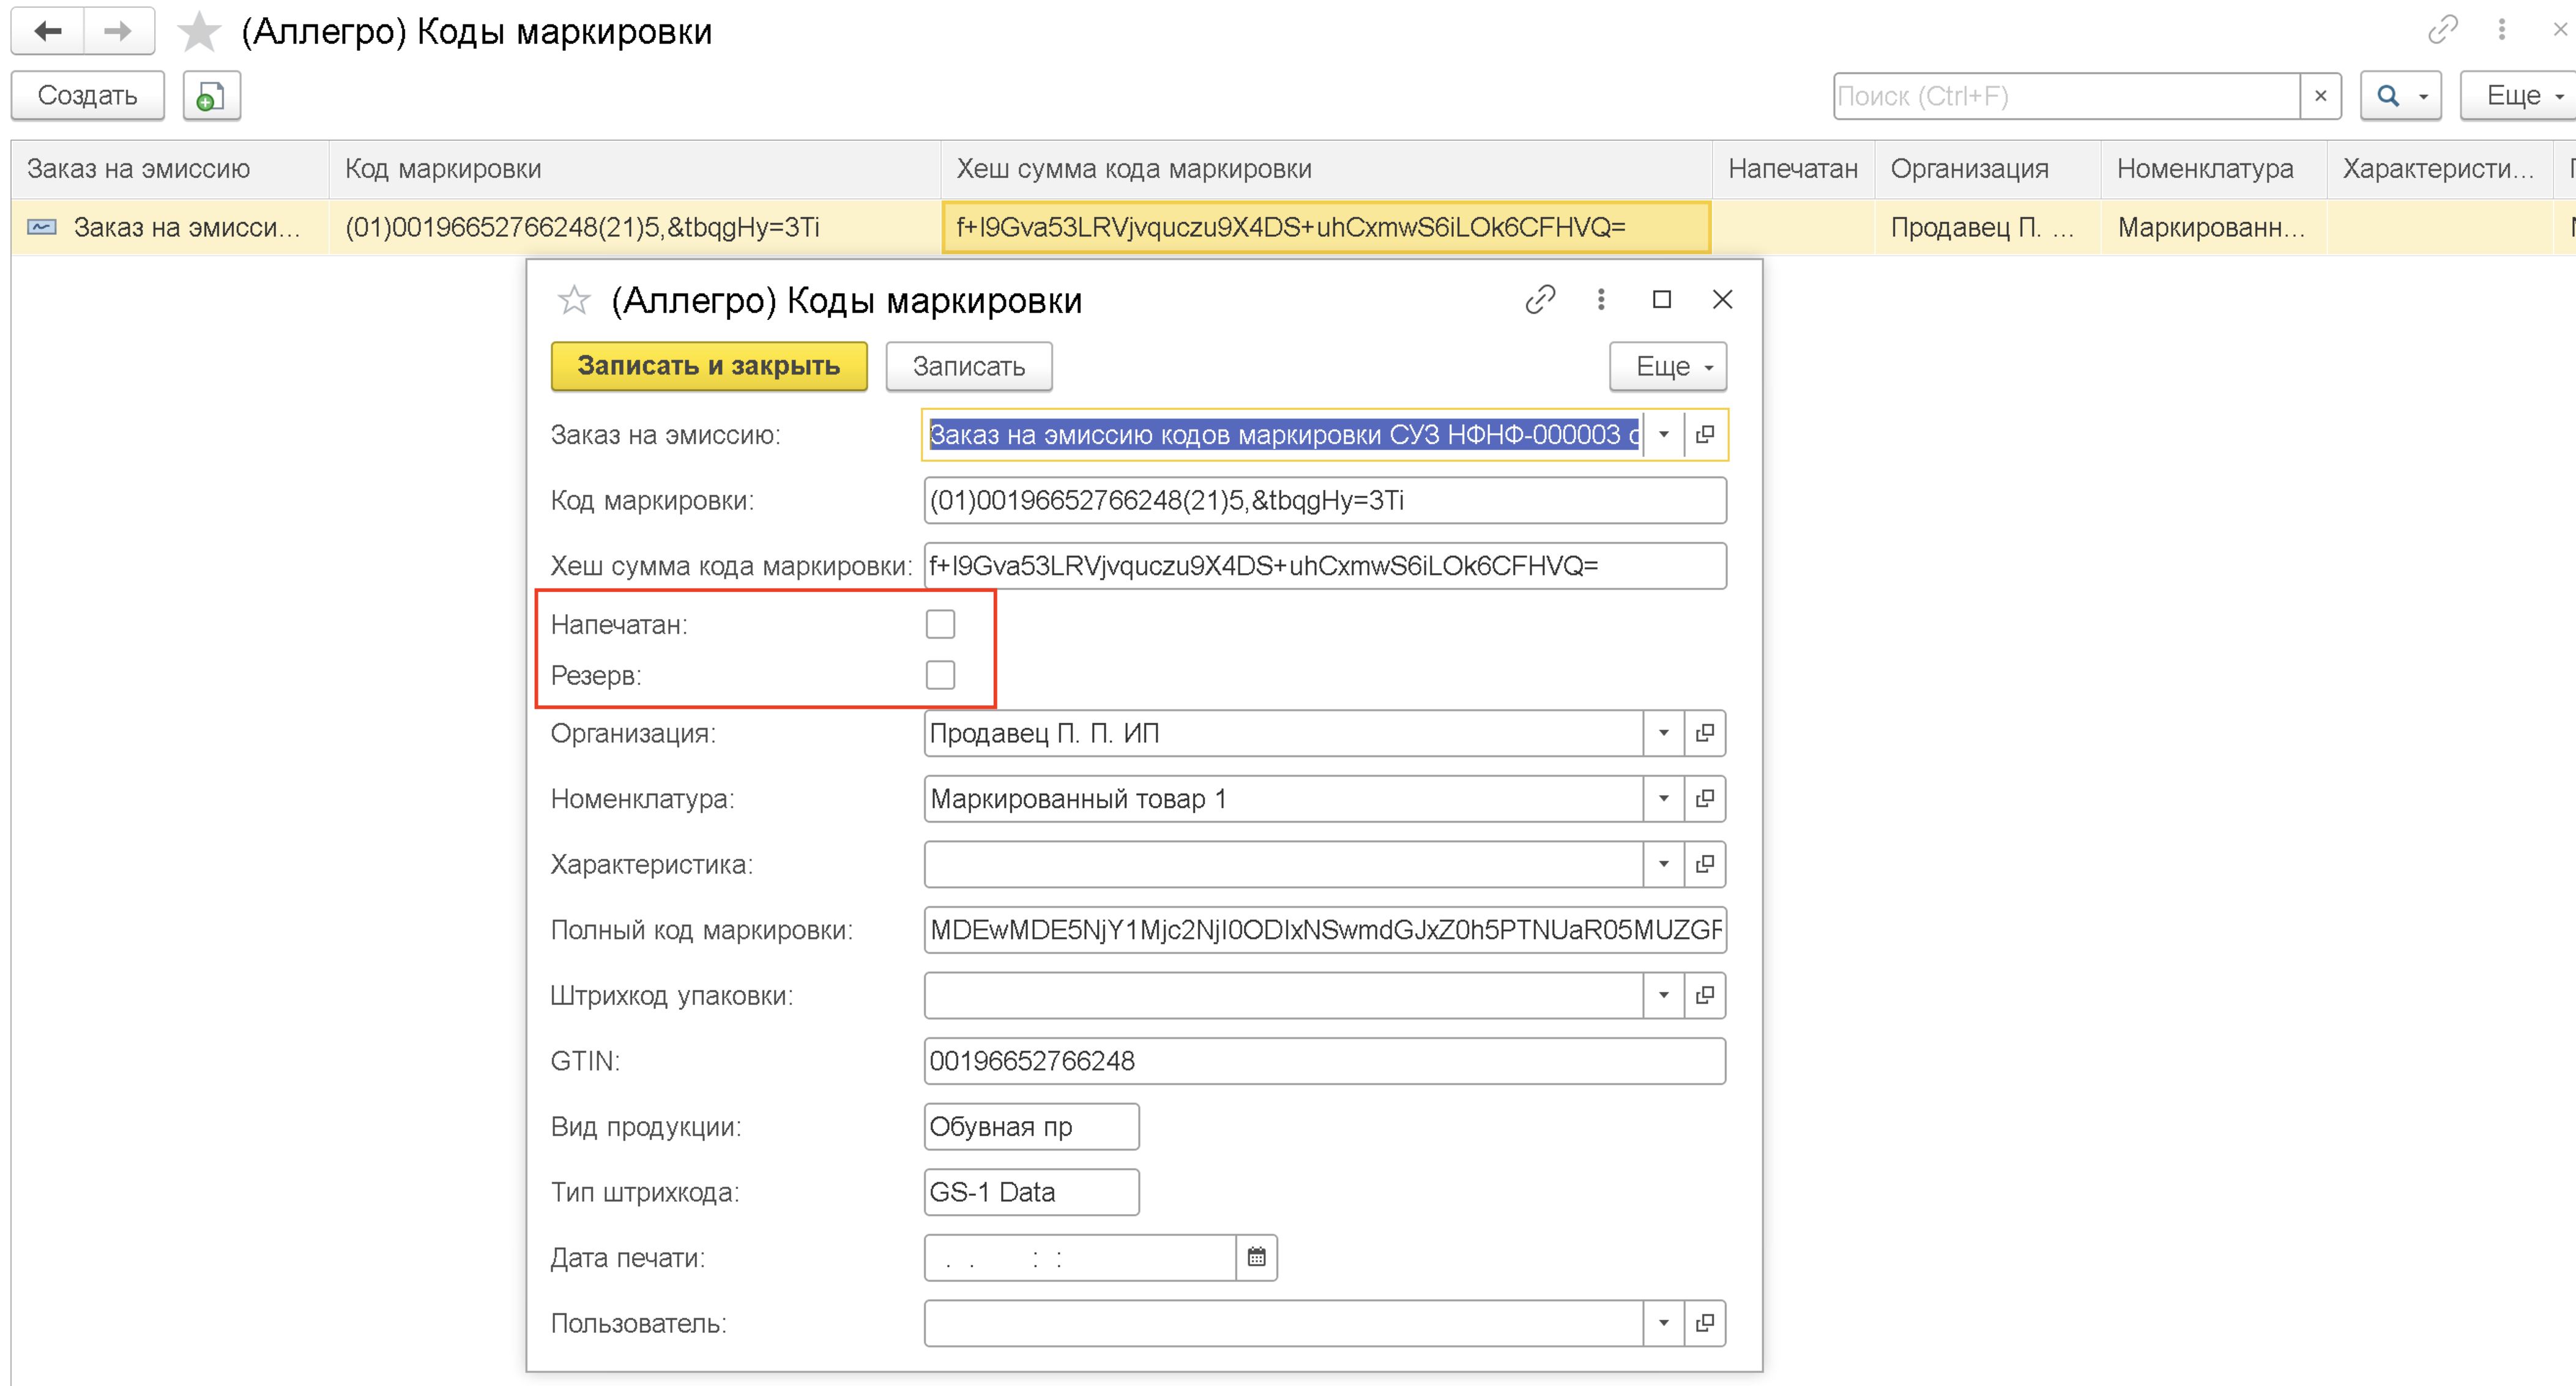
Task: Select table cell Продавец П. in list
Action: click(1987, 228)
